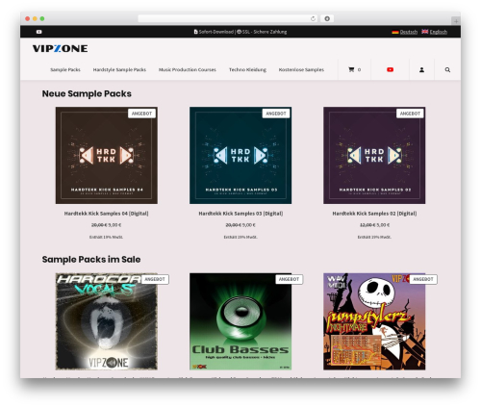Click the browser download icon
Image resolution: width=481 pixels, height=407 pixels.
click(327, 18)
